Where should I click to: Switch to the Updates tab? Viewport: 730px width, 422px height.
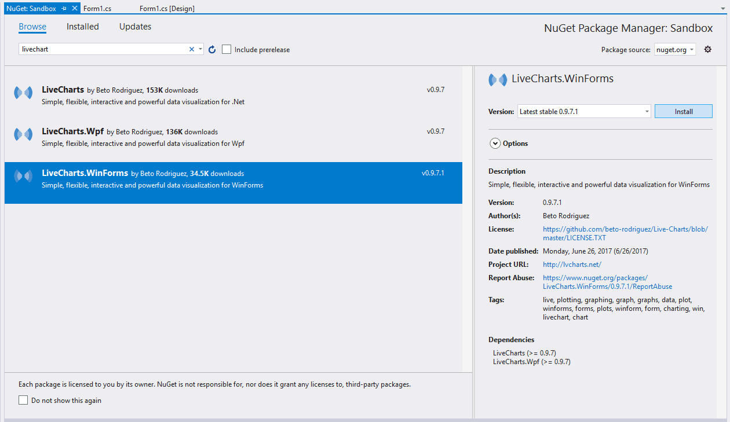click(x=135, y=26)
